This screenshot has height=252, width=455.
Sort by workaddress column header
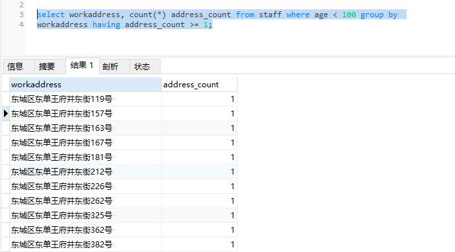point(85,85)
